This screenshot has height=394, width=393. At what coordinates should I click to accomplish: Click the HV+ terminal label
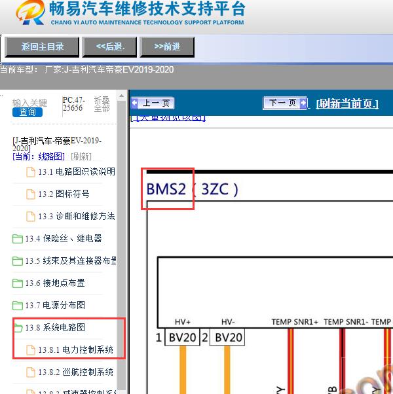pos(183,322)
